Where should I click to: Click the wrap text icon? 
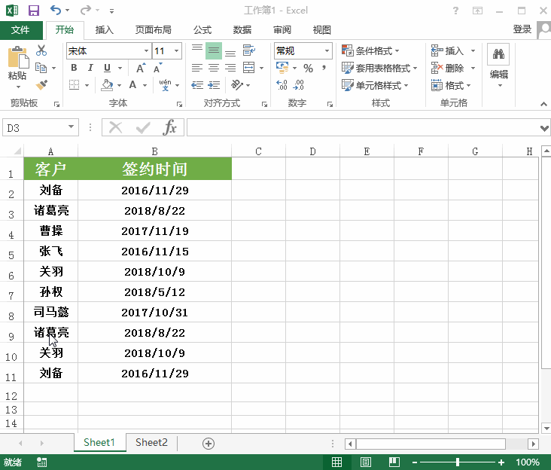249,50
